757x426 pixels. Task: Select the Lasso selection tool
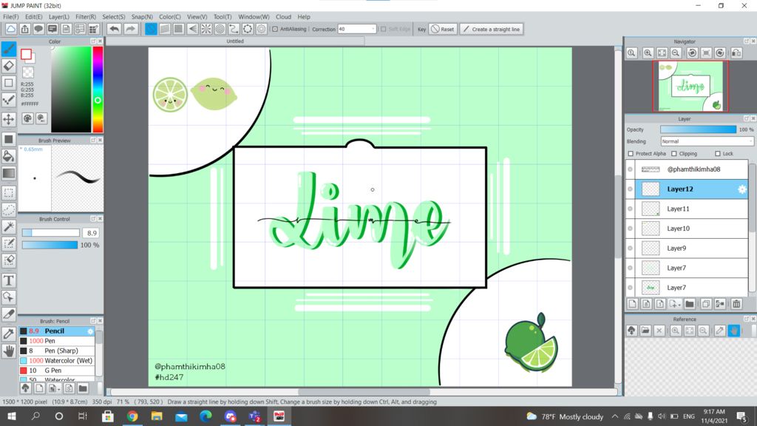(9, 209)
